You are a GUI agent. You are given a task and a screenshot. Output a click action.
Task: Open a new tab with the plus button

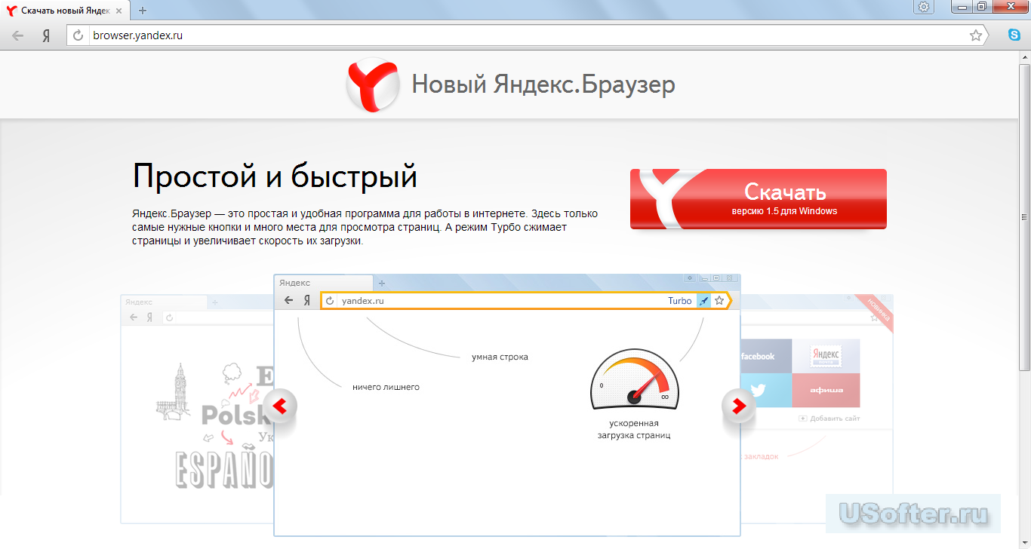143,11
